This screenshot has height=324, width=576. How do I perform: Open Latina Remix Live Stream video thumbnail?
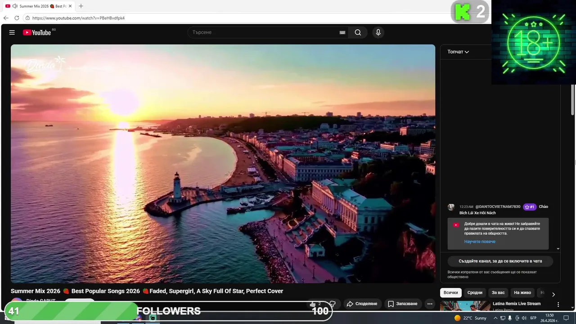[x=465, y=306]
